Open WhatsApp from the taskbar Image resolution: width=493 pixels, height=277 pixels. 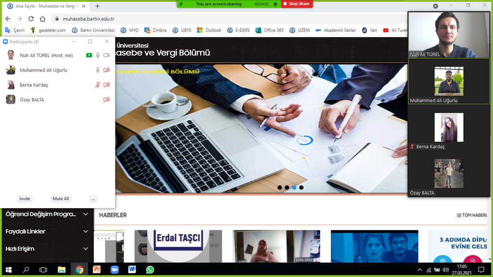click(150, 270)
